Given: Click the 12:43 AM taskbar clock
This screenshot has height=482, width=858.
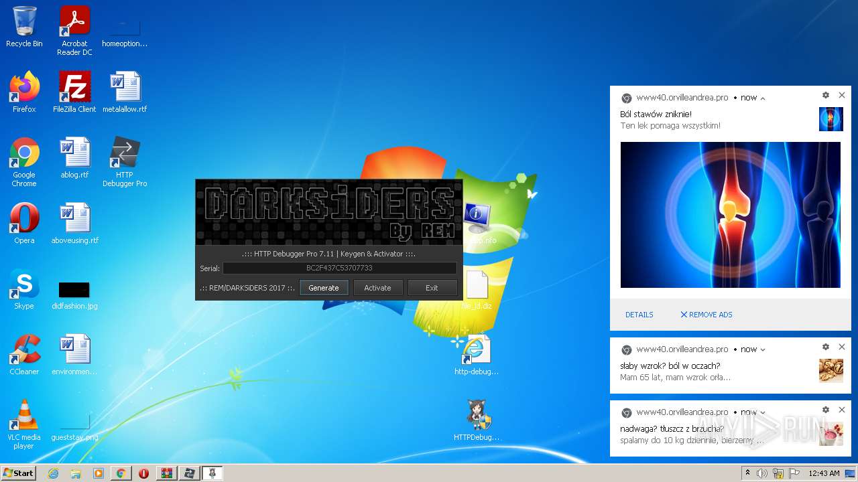Looking at the screenshot, I should point(824,473).
